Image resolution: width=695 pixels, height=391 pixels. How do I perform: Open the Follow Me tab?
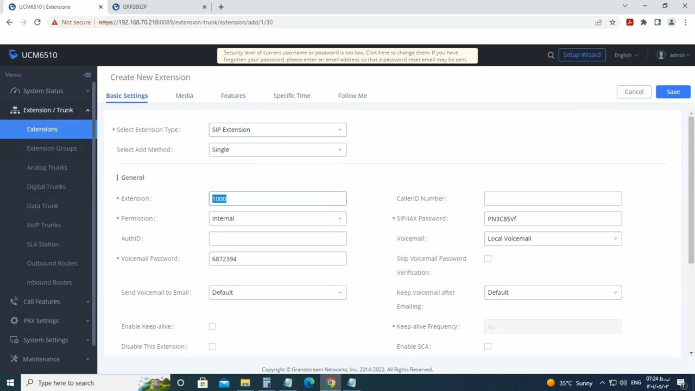[x=352, y=96]
